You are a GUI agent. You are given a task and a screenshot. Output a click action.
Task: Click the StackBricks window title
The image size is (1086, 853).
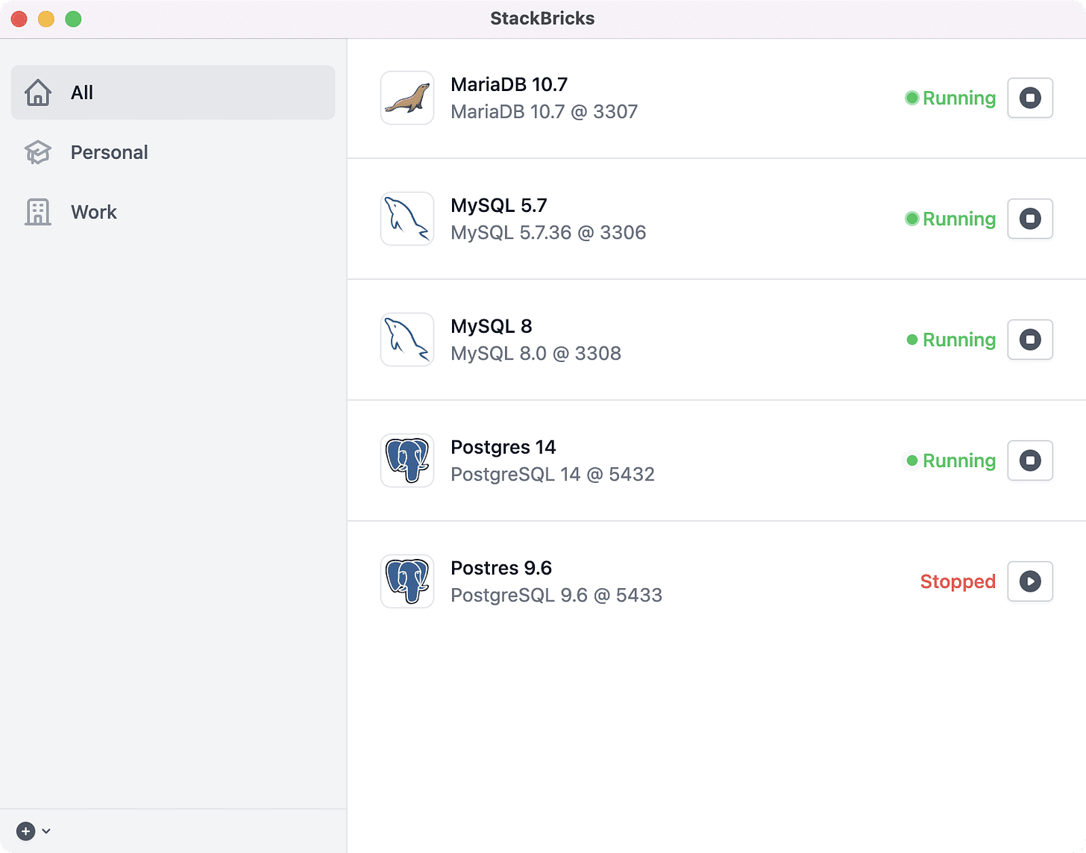[x=542, y=19]
